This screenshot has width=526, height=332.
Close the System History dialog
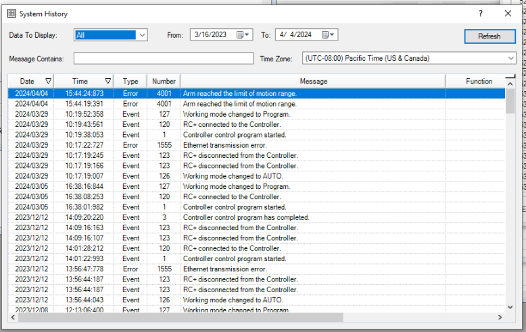coord(508,13)
